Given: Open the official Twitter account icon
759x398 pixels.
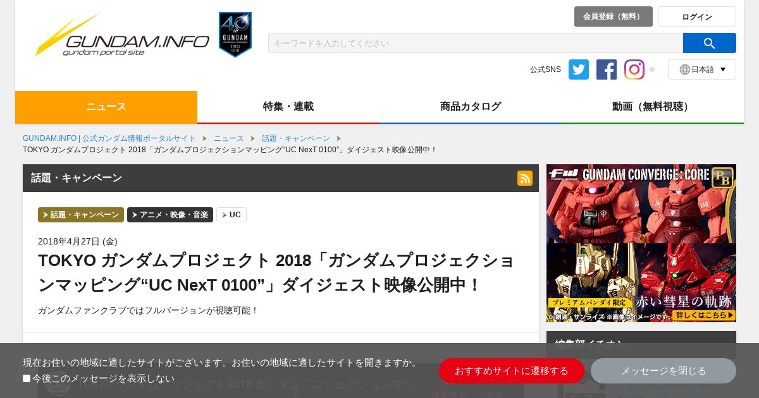Looking at the screenshot, I should [579, 69].
